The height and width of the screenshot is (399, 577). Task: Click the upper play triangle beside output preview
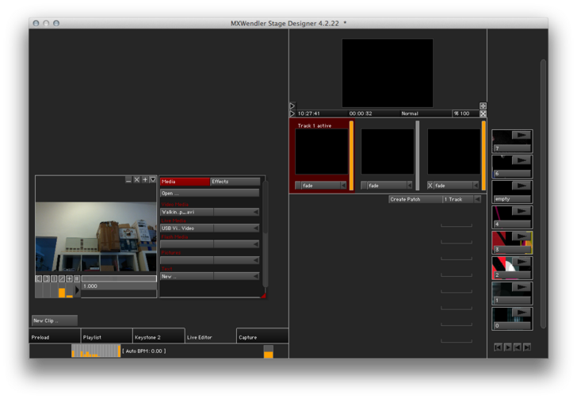[x=292, y=106]
